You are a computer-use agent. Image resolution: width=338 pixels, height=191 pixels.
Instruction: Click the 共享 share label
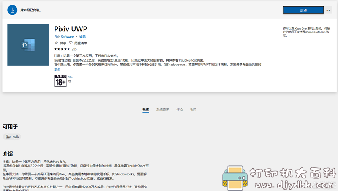[63, 43]
